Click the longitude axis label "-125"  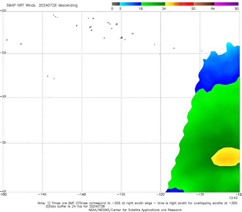click(200, 194)
